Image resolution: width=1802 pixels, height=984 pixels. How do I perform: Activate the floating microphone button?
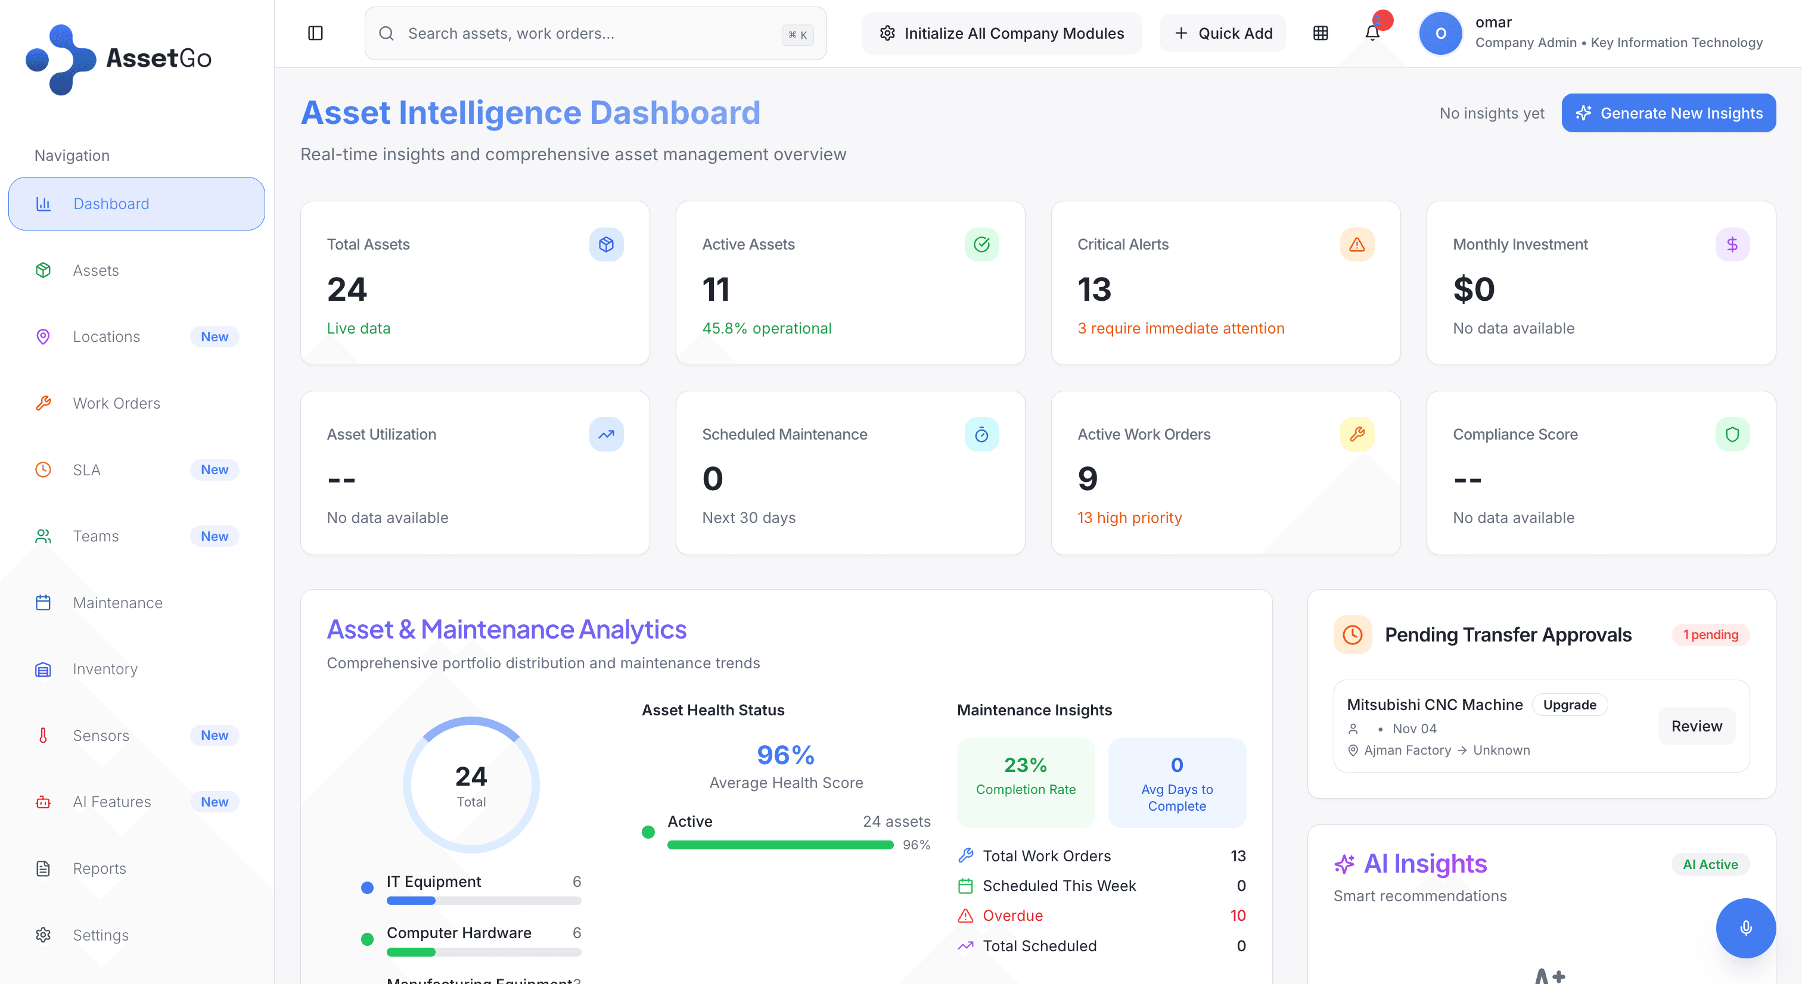[1745, 928]
